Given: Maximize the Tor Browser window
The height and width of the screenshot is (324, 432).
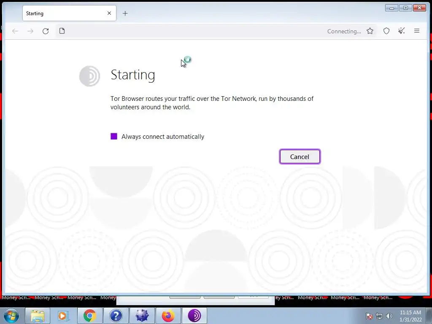Looking at the screenshot, I should coord(405,8).
